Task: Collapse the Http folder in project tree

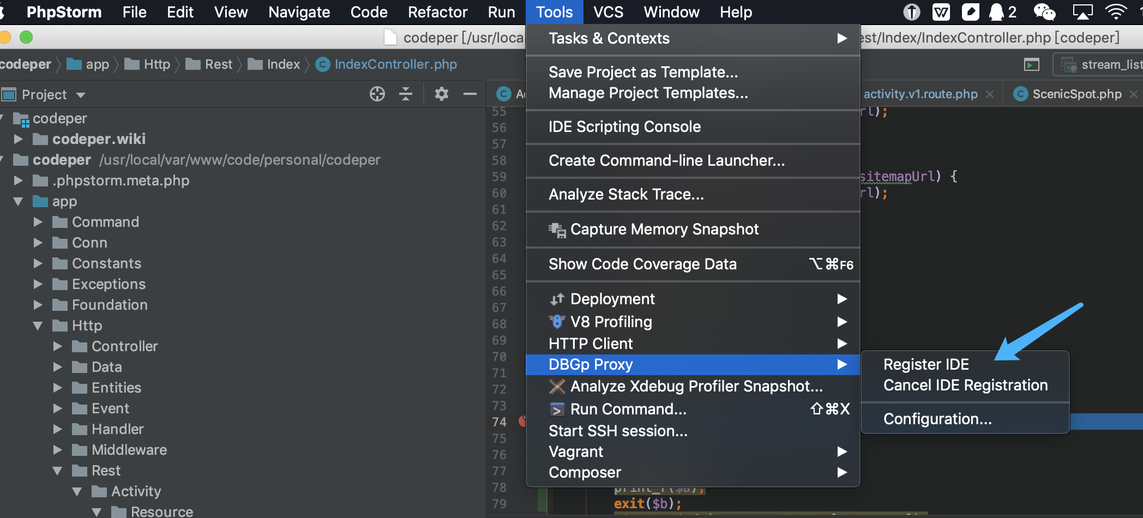Action: pyautogui.click(x=38, y=326)
